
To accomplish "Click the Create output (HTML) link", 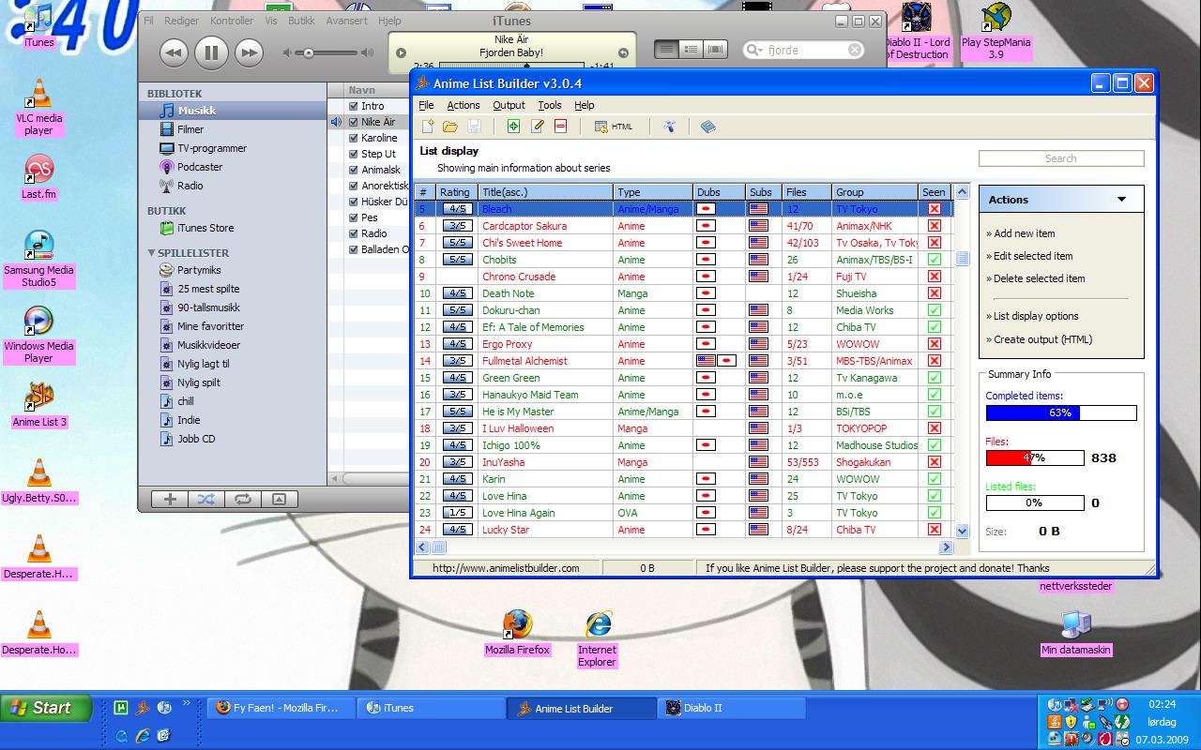I will click(x=1041, y=339).
